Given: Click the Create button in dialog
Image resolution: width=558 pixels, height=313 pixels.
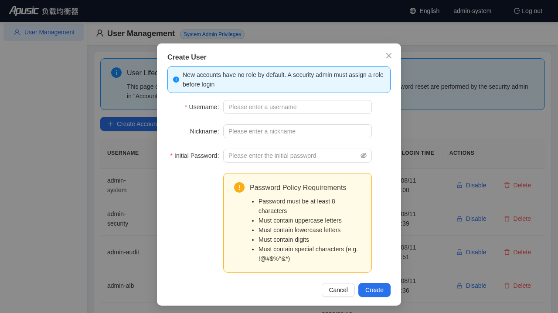Looking at the screenshot, I should (374, 290).
